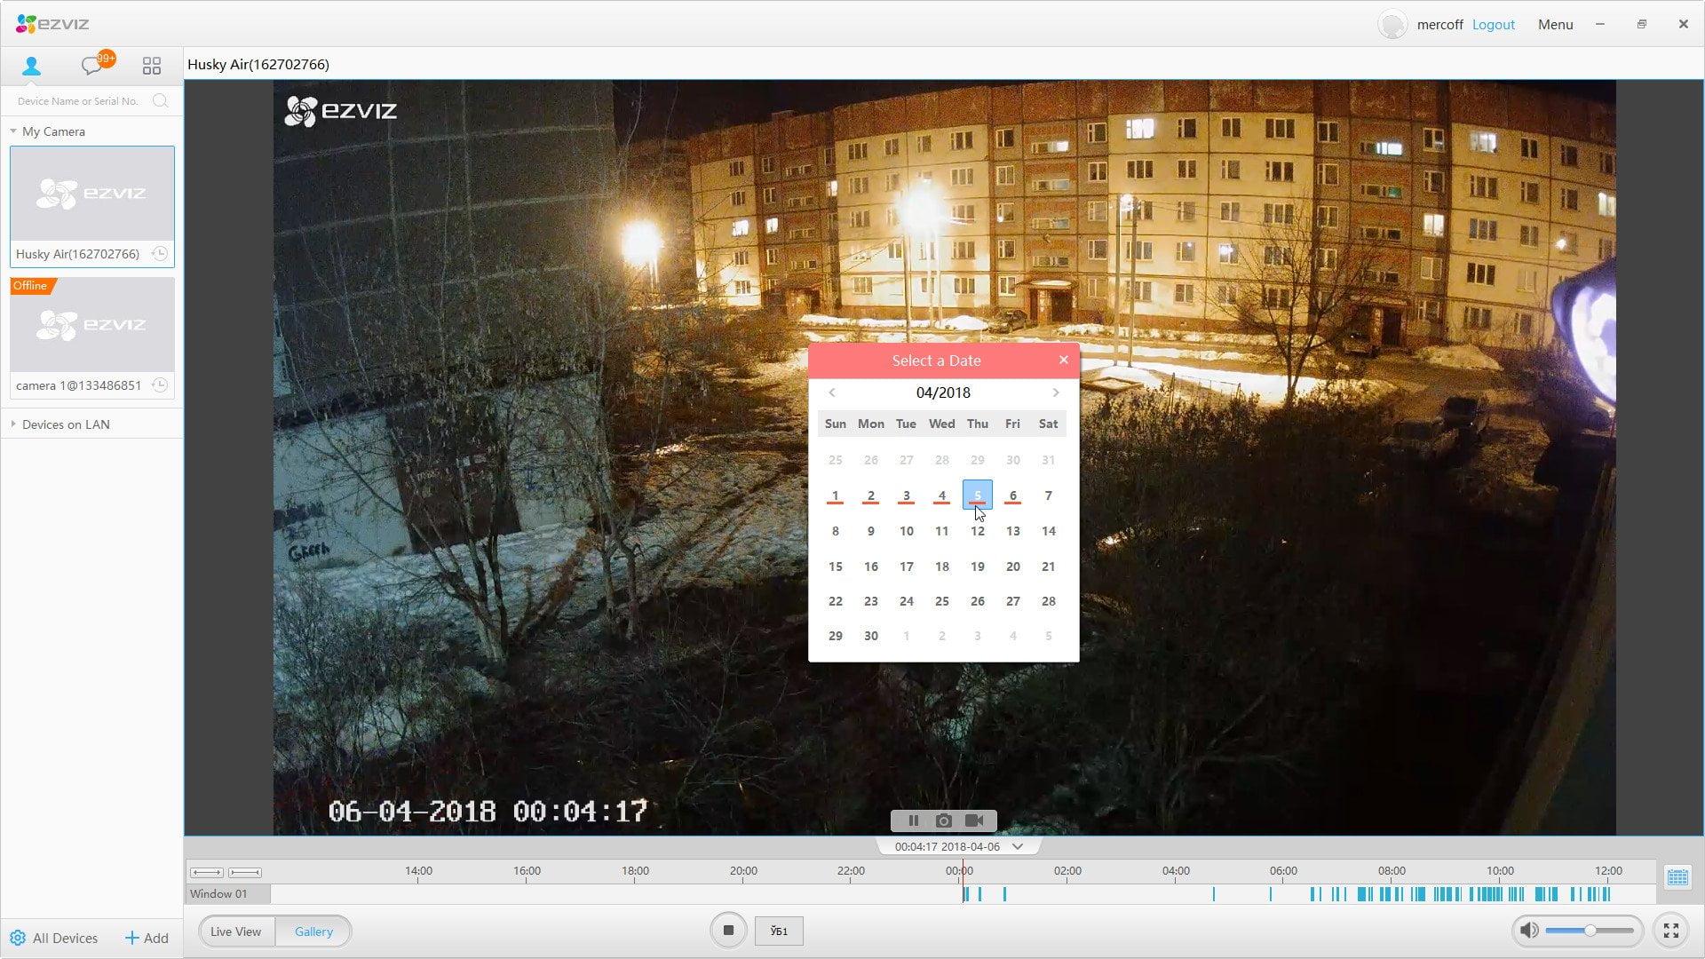Click the EZVIZ logo in title bar

(x=53, y=24)
